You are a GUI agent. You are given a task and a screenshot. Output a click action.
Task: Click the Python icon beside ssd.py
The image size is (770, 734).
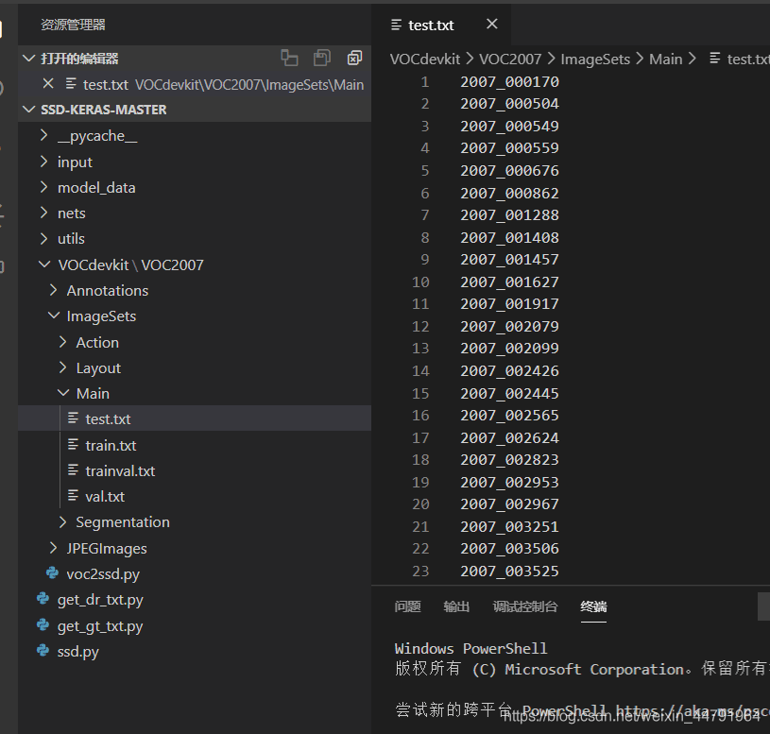click(43, 651)
